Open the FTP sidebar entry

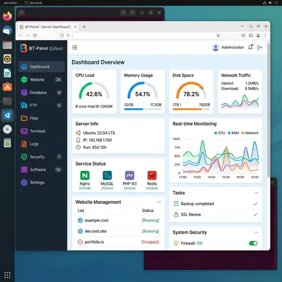click(41, 105)
